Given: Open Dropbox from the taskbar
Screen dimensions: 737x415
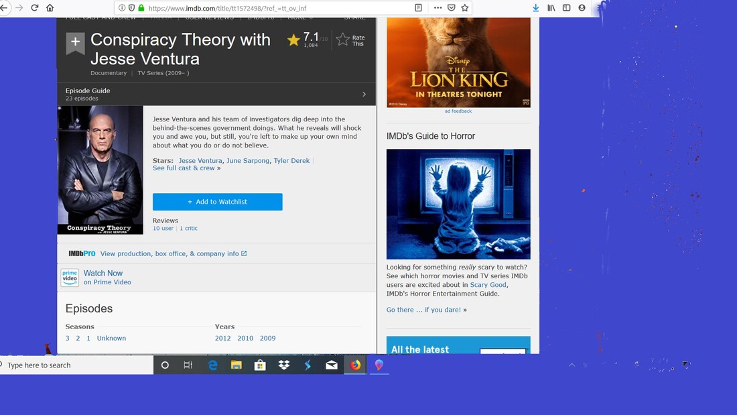Looking at the screenshot, I should pyautogui.click(x=284, y=365).
